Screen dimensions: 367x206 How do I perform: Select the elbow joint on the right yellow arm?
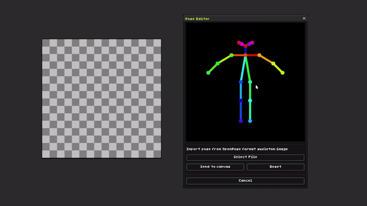coord(273,63)
